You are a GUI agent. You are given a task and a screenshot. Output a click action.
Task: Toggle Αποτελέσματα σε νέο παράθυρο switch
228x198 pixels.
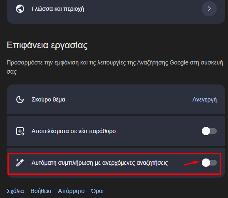click(209, 131)
